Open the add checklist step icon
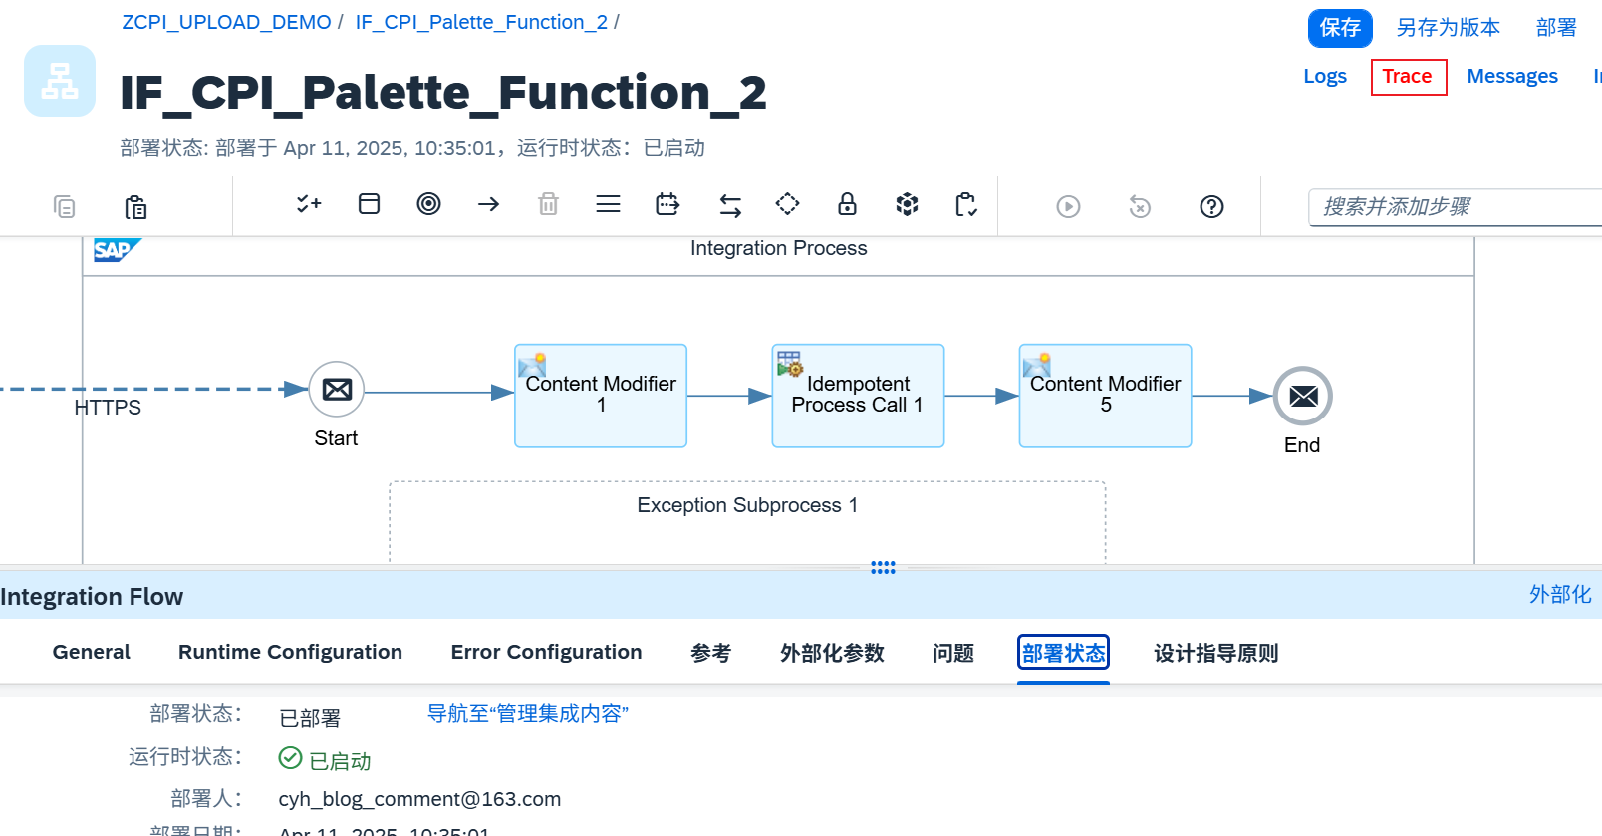Image resolution: width=1602 pixels, height=836 pixels. (x=309, y=204)
